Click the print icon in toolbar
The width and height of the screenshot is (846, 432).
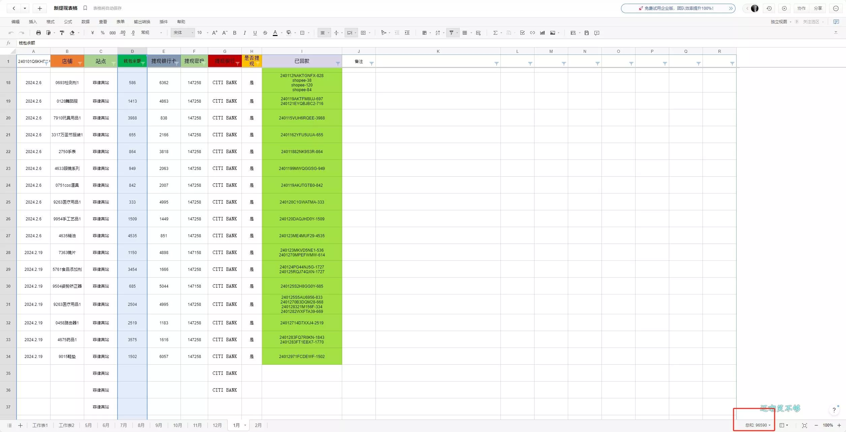[38, 33]
